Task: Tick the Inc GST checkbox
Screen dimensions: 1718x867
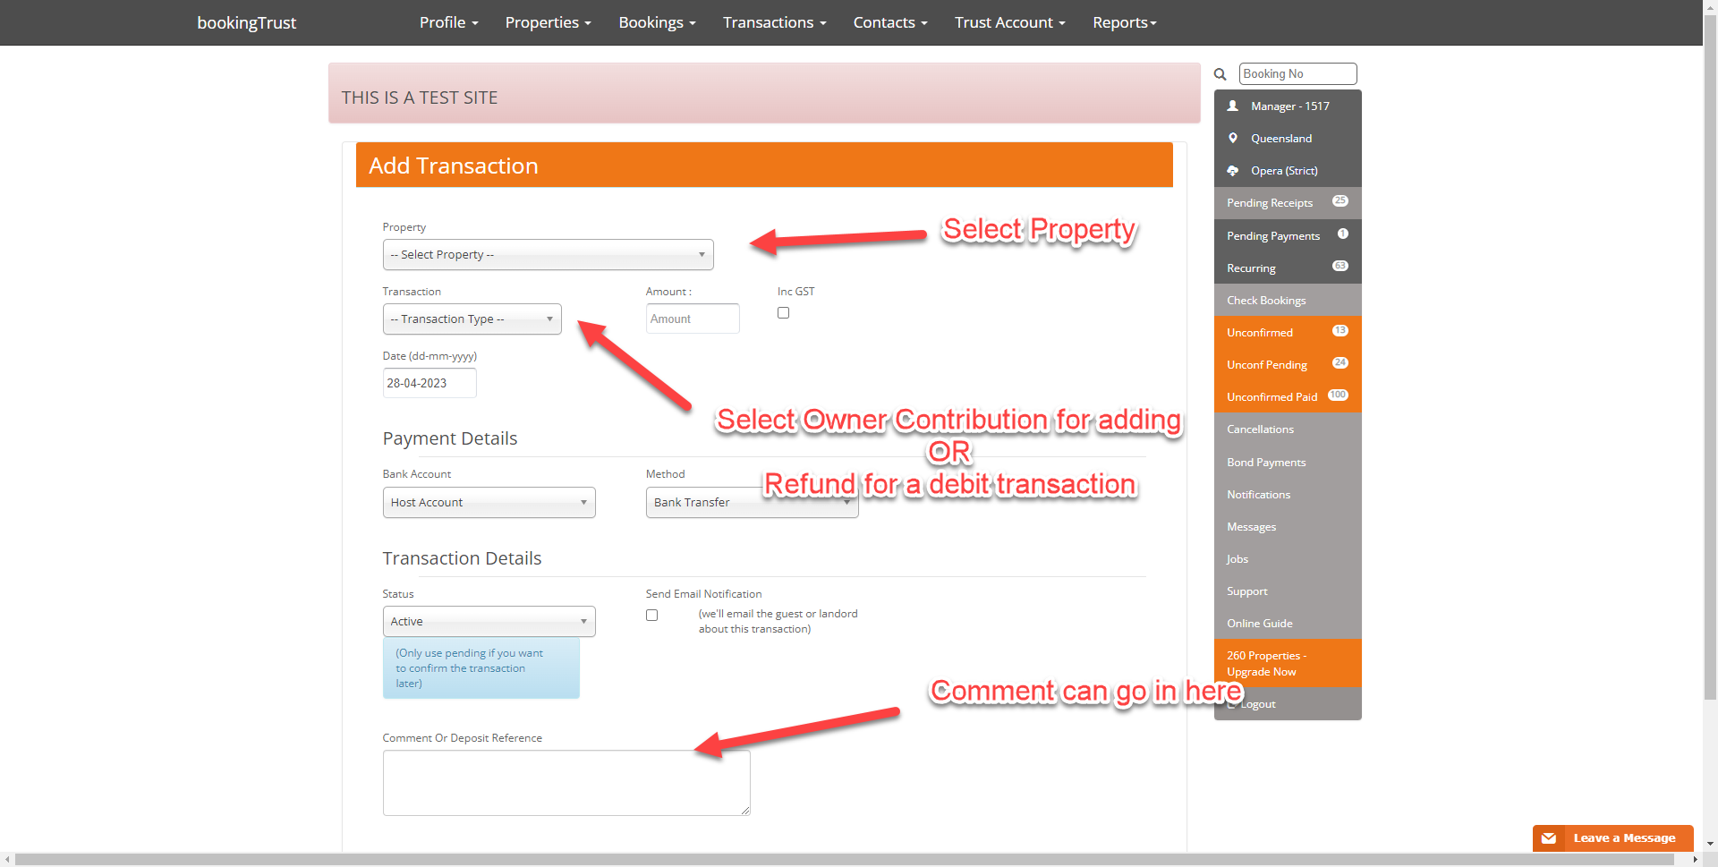Action: [x=783, y=313]
